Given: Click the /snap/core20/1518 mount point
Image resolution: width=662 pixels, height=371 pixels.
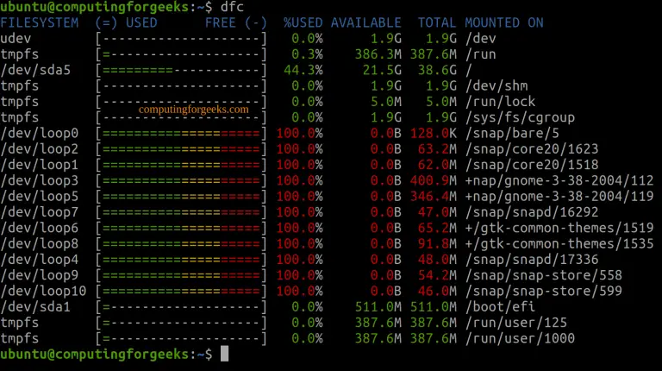Looking at the screenshot, I should (532, 165).
